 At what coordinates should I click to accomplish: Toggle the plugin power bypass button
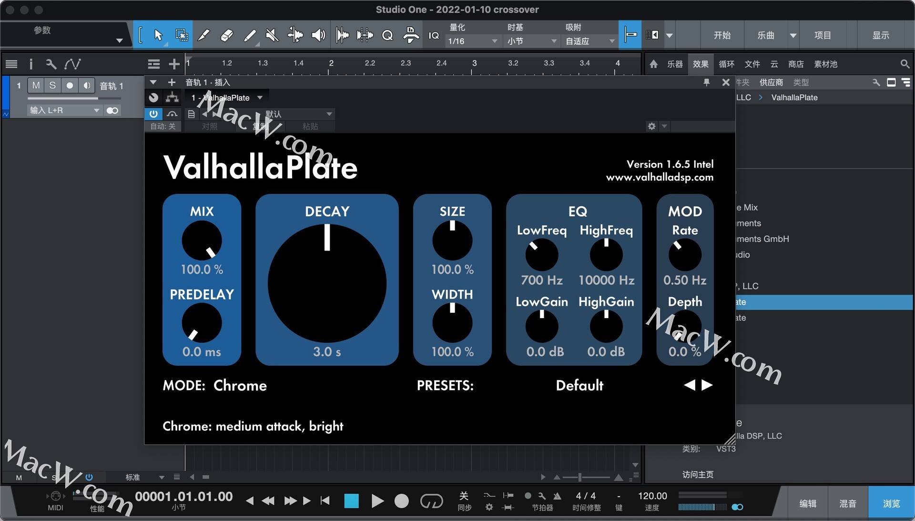pyautogui.click(x=153, y=114)
